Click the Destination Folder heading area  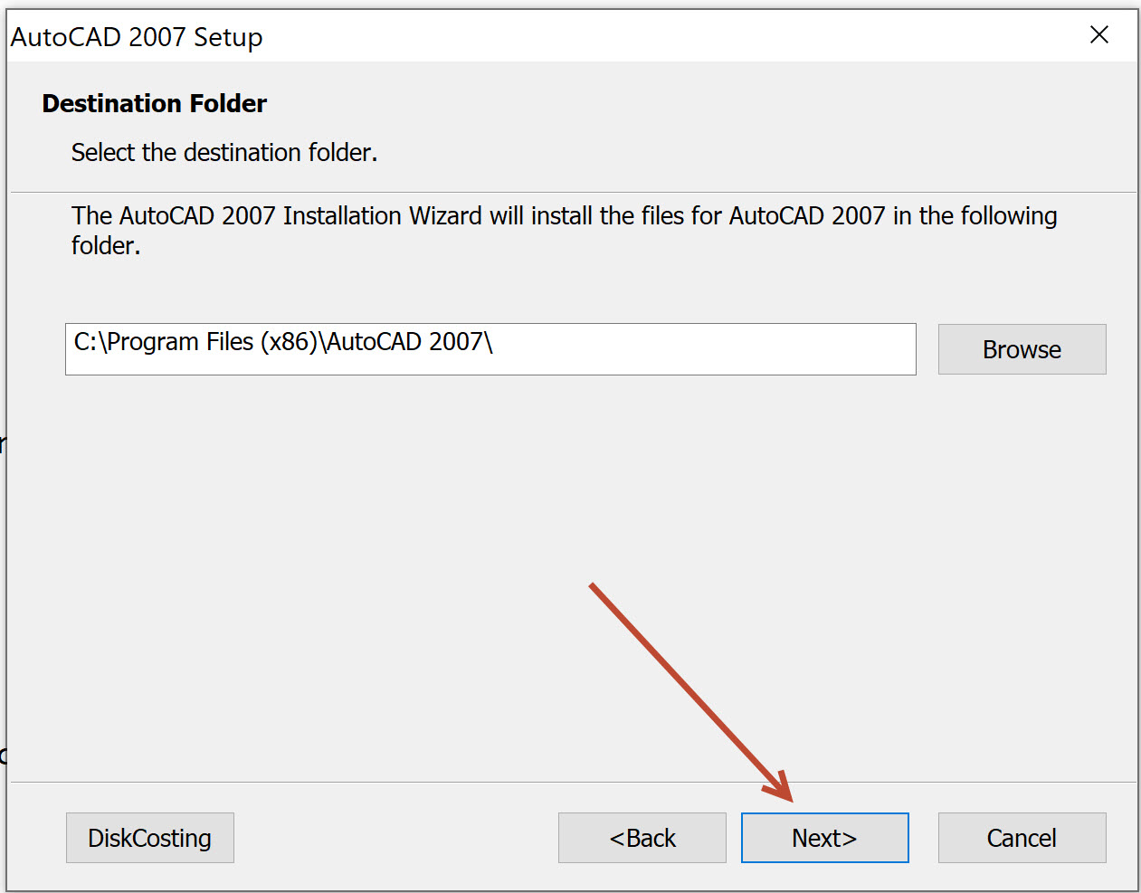[154, 103]
